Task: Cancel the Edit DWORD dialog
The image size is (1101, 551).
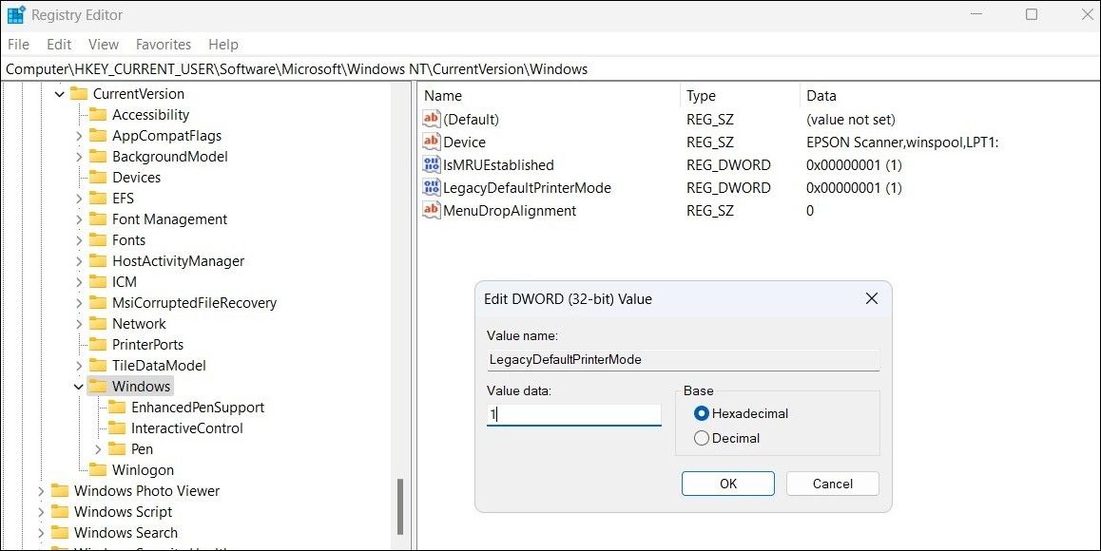Action: (x=832, y=484)
